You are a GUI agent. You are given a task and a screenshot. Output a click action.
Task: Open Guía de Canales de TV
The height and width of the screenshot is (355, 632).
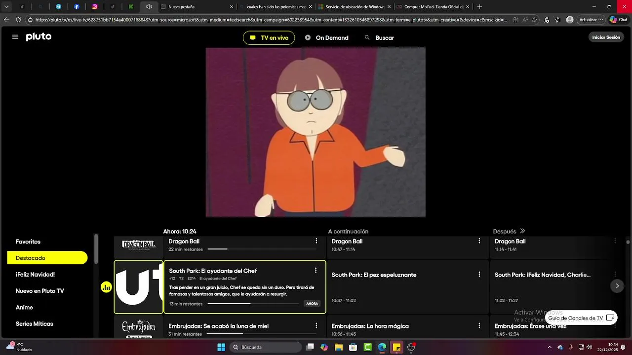click(581, 318)
